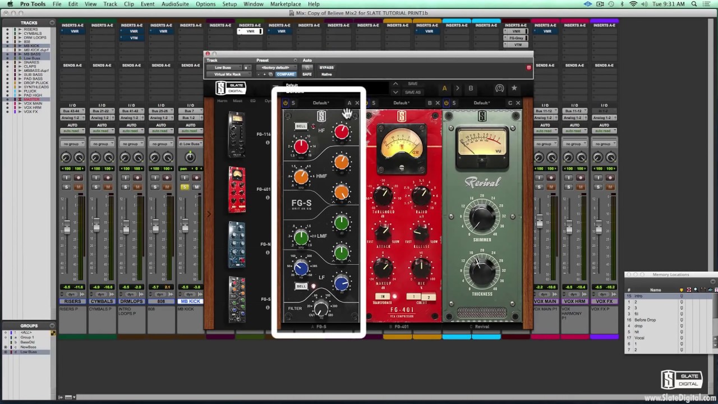Click the COMPARE button

[x=286, y=74]
